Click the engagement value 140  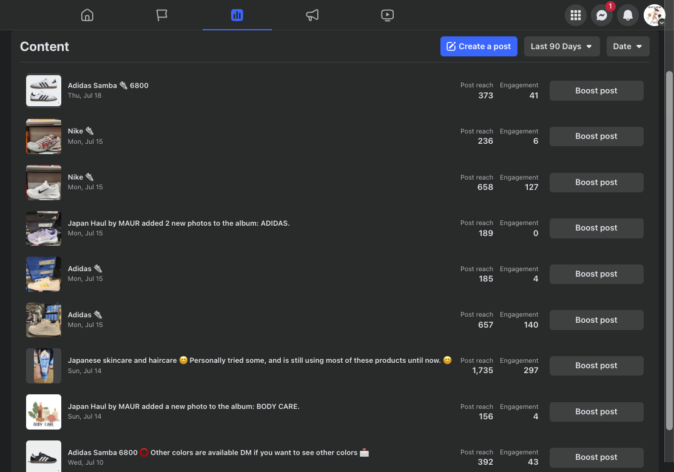coord(531,325)
